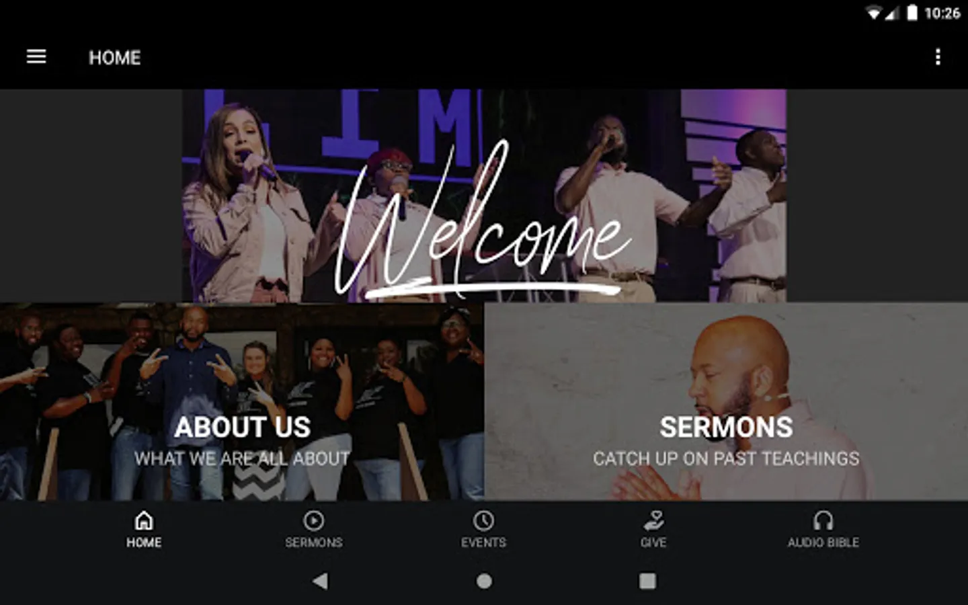Tap the Sermons play icon
Viewport: 968px width, 605px height.
click(x=314, y=520)
